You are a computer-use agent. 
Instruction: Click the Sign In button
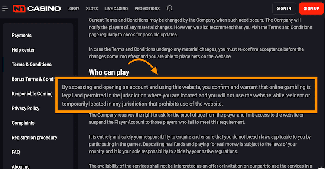(x=284, y=9)
